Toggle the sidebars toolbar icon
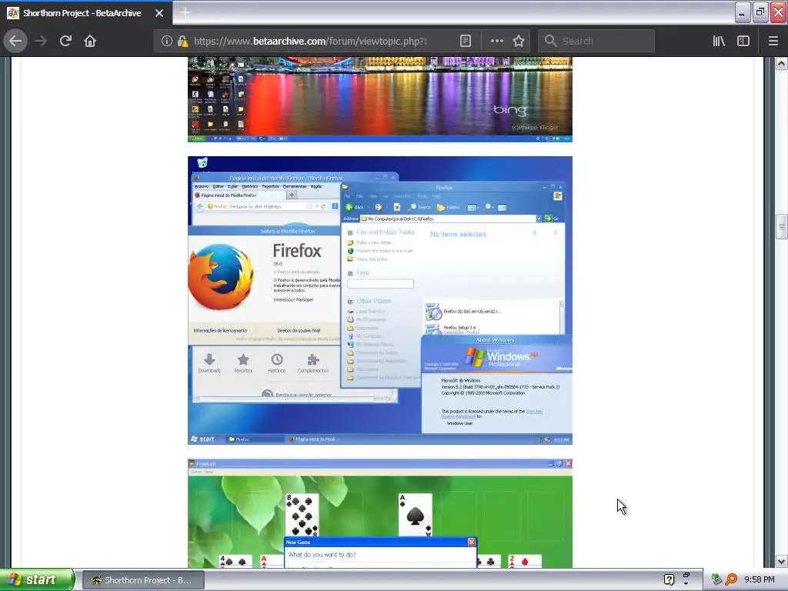The width and height of the screenshot is (788, 591). pos(743,42)
